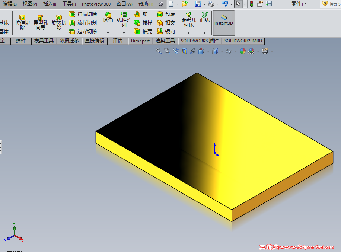Open the 编辑(E) menu
This screenshot has height=252, width=341.
(10, 4)
